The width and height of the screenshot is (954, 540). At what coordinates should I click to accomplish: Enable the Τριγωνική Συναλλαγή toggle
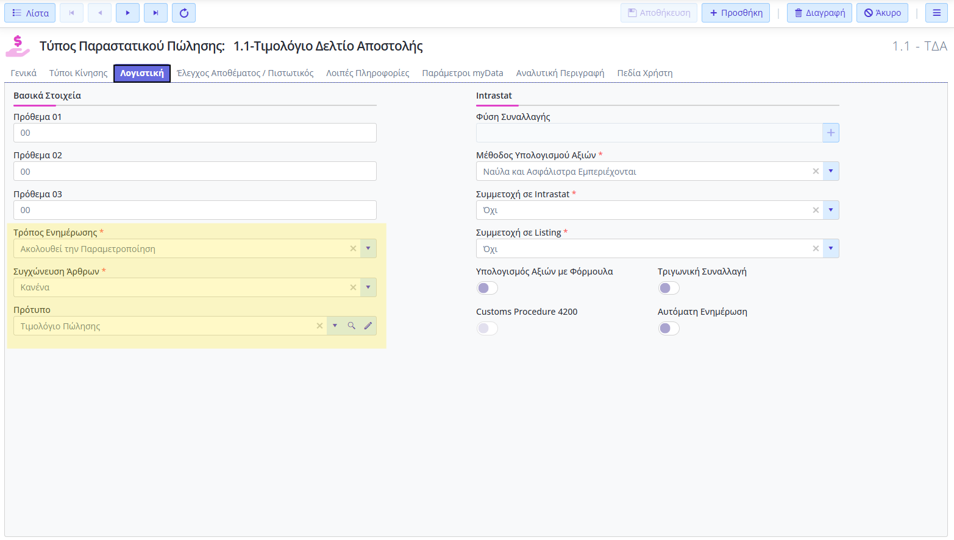click(669, 288)
